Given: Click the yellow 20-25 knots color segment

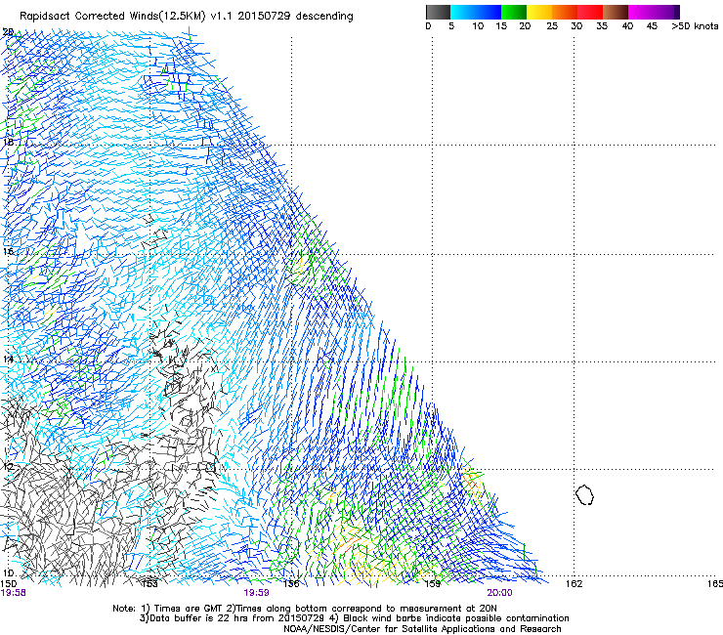Looking at the screenshot, I should [x=539, y=12].
